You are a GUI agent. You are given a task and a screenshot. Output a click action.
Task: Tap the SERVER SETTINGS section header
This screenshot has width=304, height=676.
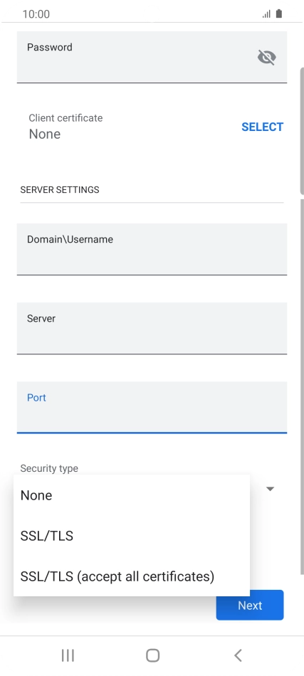point(60,190)
